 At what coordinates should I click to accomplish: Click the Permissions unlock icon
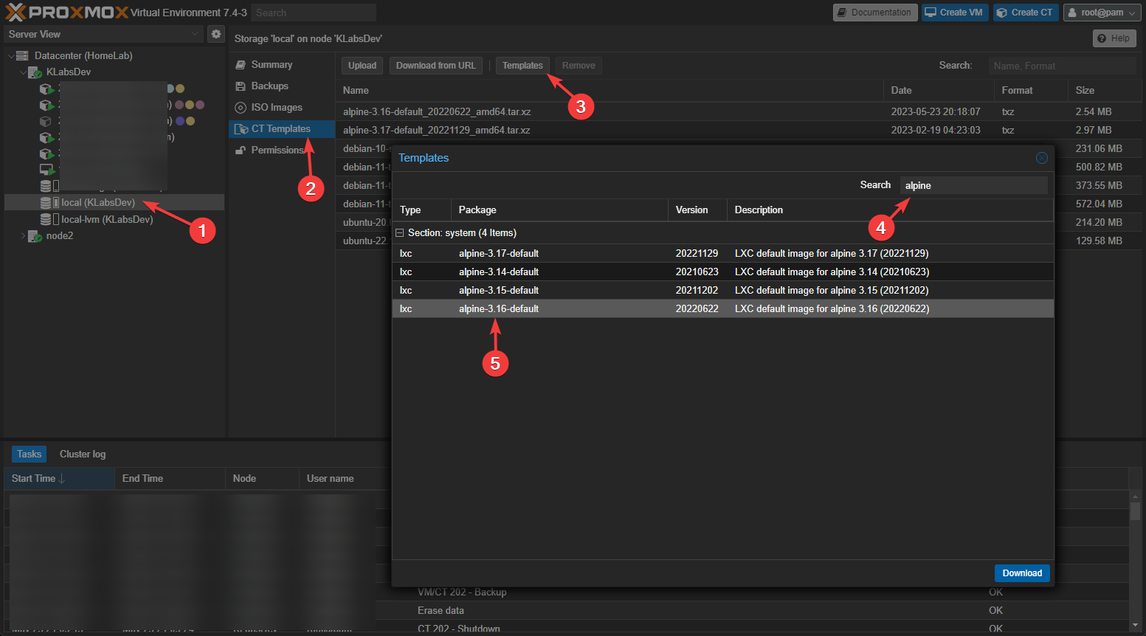tap(241, 151)
